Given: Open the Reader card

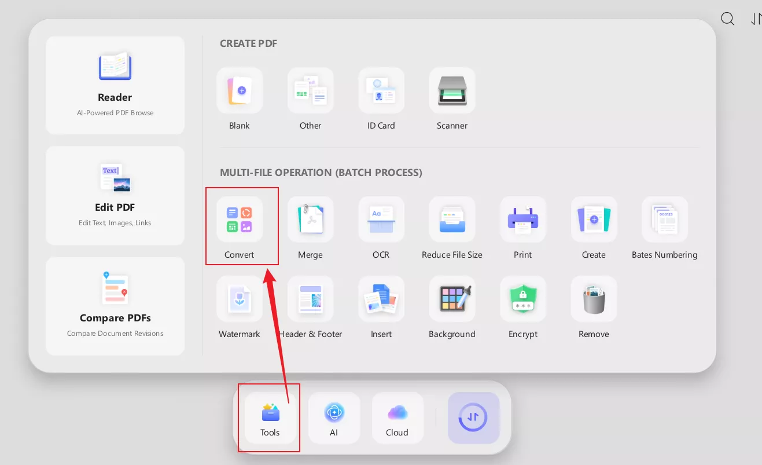Looking at the screenshot, I should [x=115, y=85].
